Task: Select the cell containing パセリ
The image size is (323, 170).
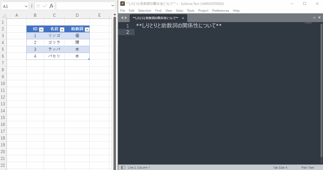Action: (54, 56)
